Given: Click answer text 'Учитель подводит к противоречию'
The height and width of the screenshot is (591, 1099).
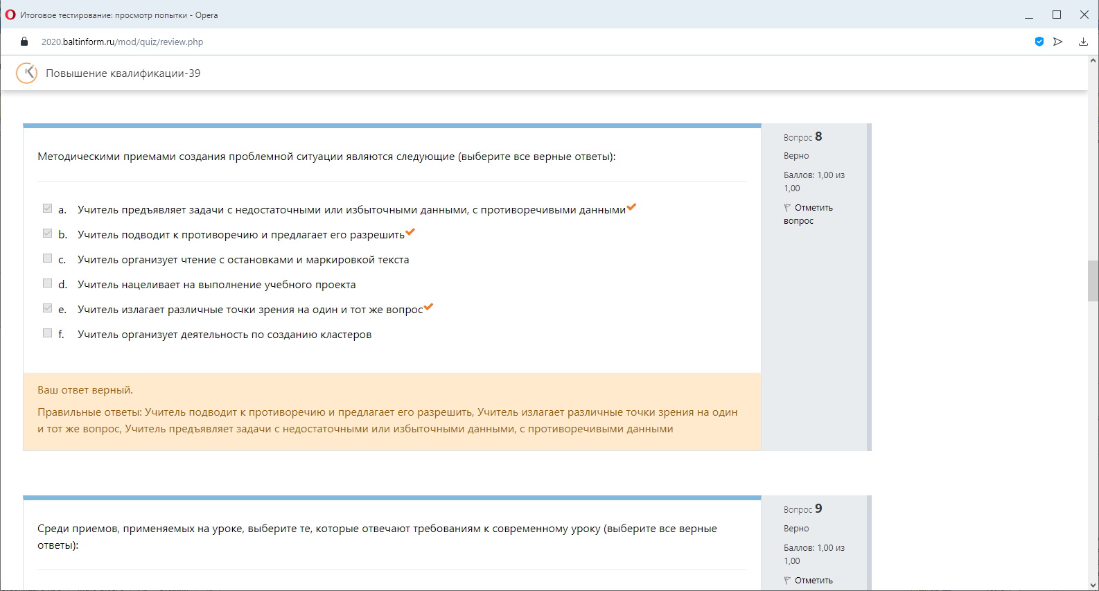Looking at the screenshot, I should click(x=241, y=235).
